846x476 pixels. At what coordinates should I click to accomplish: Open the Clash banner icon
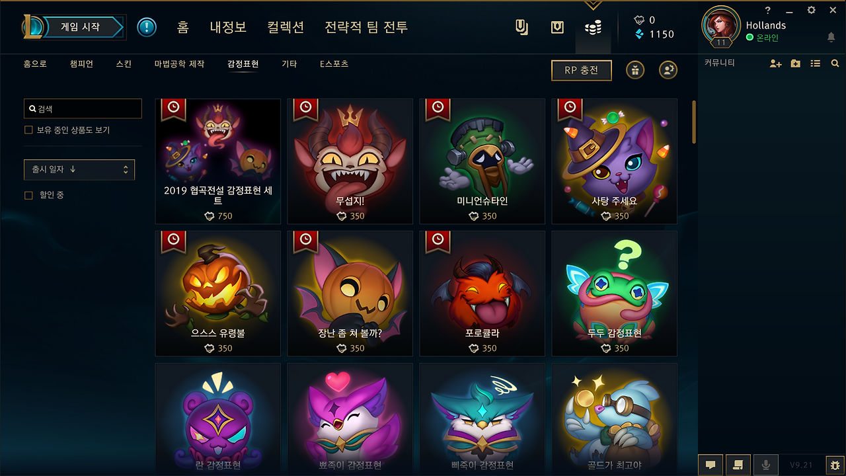pyautogui.click(x=521, y=27)
